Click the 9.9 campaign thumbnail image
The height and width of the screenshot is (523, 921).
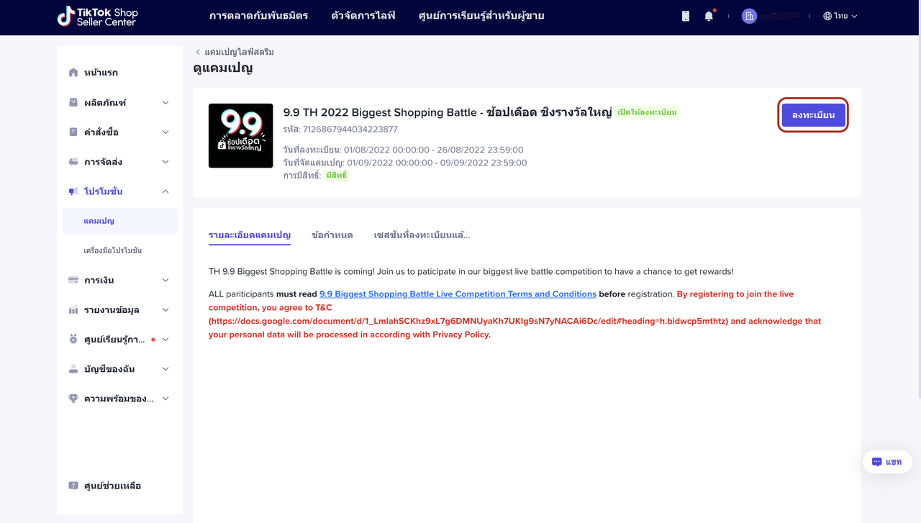241,136
